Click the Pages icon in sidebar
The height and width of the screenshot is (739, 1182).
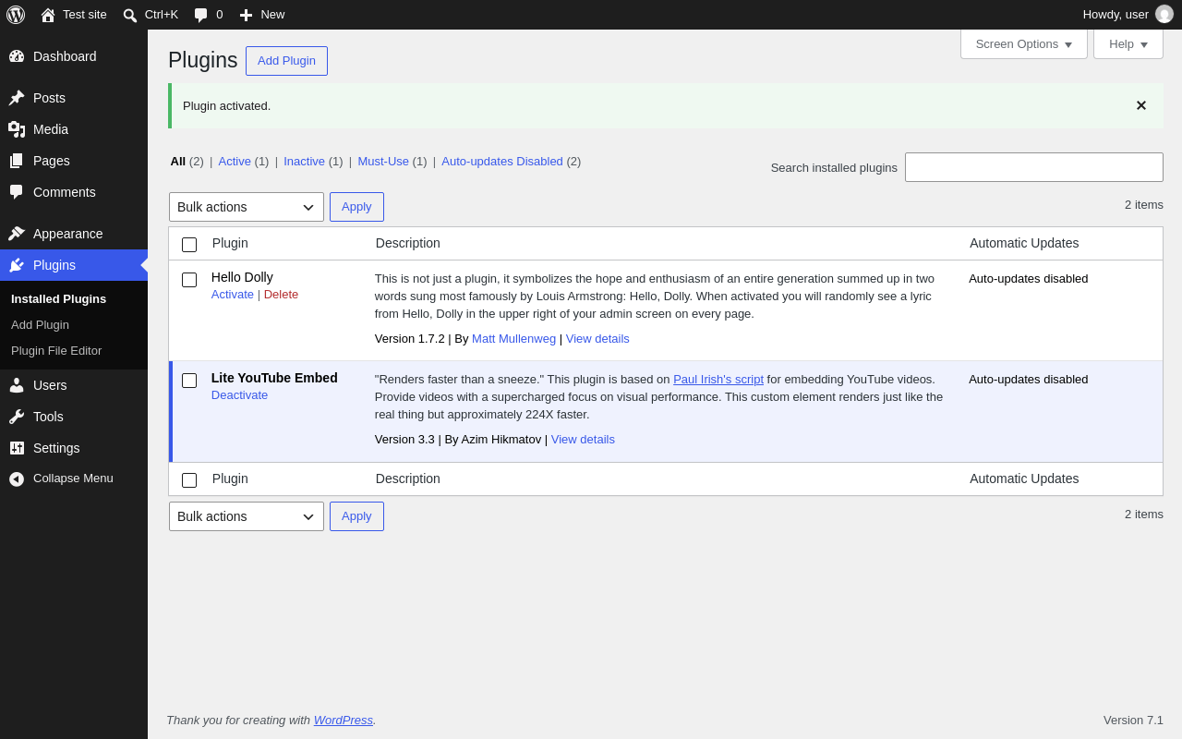17,161
